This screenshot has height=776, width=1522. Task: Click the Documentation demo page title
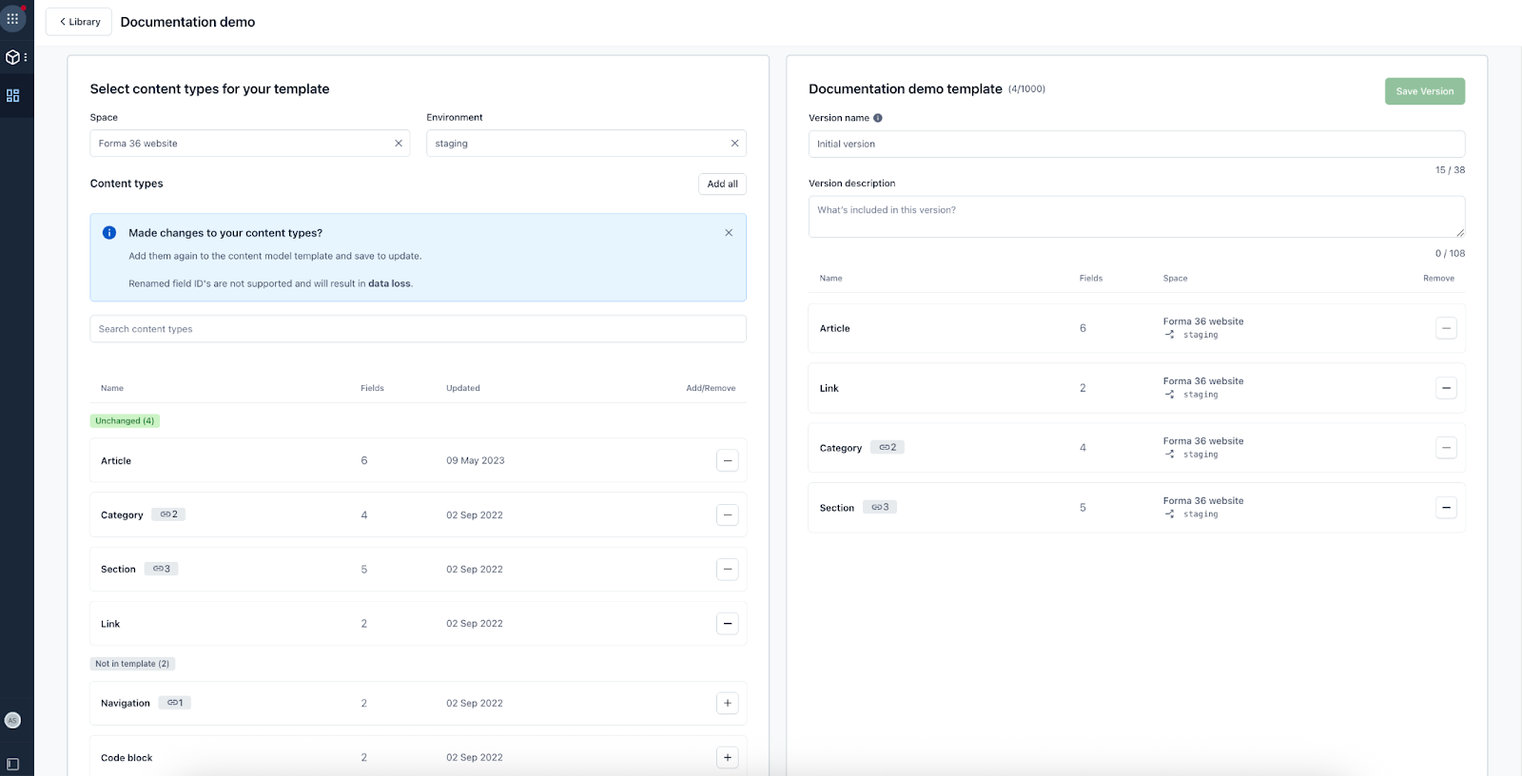point(187,22)
